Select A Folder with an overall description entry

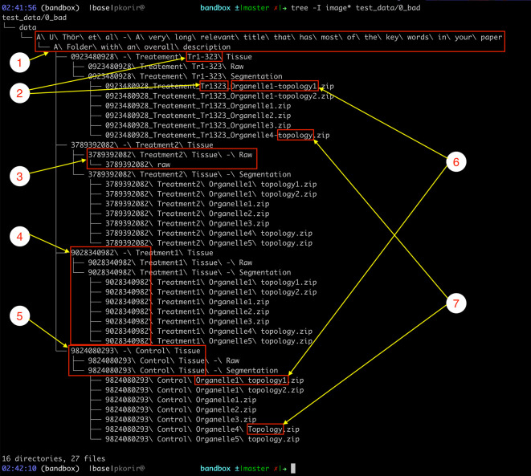pos(142,47)
